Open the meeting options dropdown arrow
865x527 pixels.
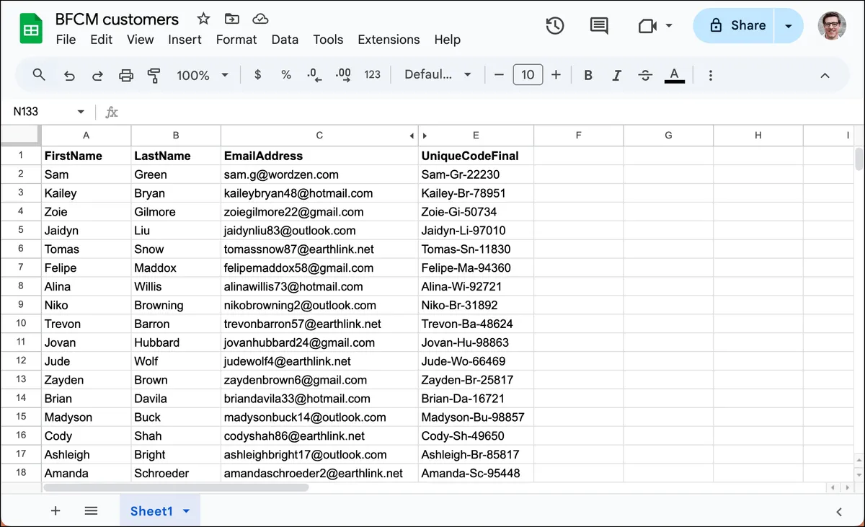669,26
